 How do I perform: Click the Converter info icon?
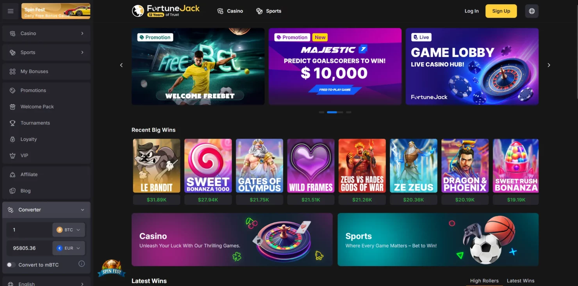82,264
